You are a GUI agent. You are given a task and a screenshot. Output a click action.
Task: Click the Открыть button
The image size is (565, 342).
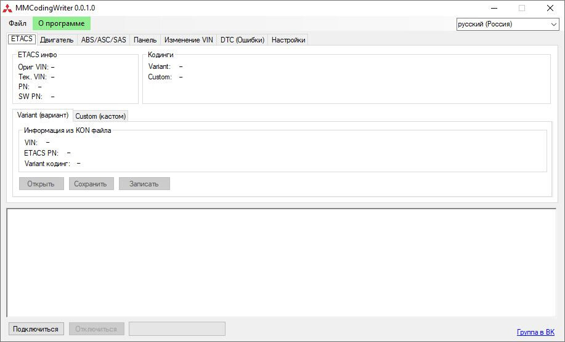(41, 184)
